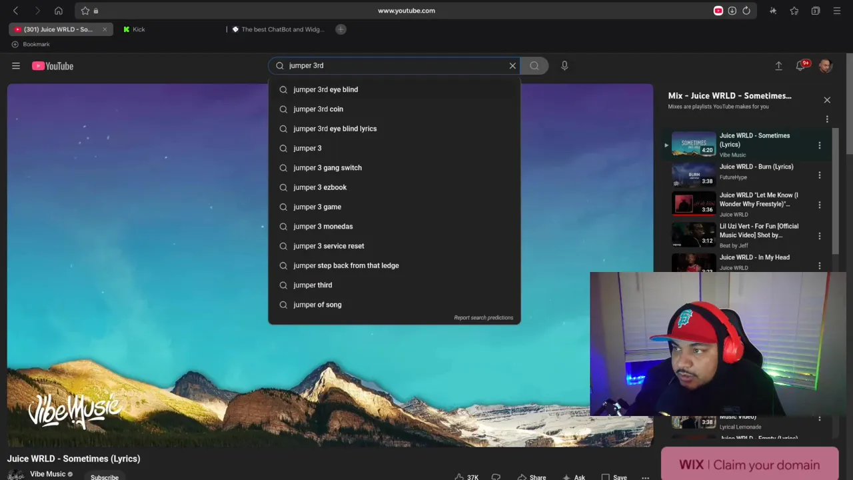The image size is (853, 480).
Task: Select suggestion 'jumper 3rd eye blind lyrics'
Action: point(394,129)
